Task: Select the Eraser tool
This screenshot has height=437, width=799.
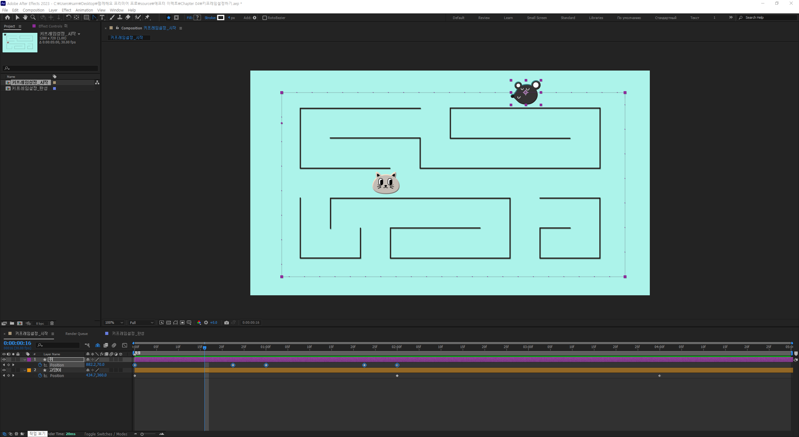Action: pyautogui.click(x=128, y=17)
